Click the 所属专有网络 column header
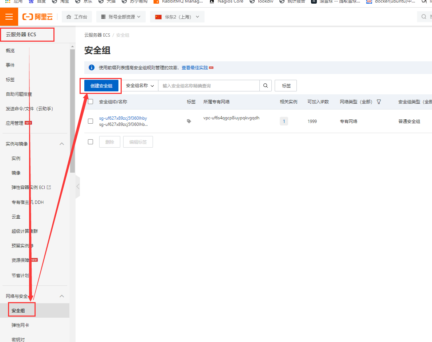This screenshot has width=432, height=342. (217, 102)
